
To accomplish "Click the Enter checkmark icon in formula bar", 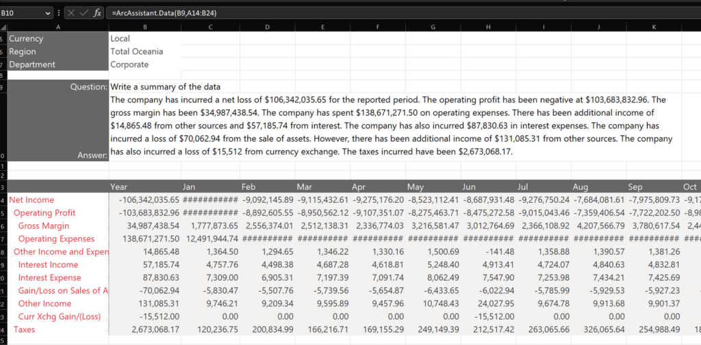I will [85, 12].
